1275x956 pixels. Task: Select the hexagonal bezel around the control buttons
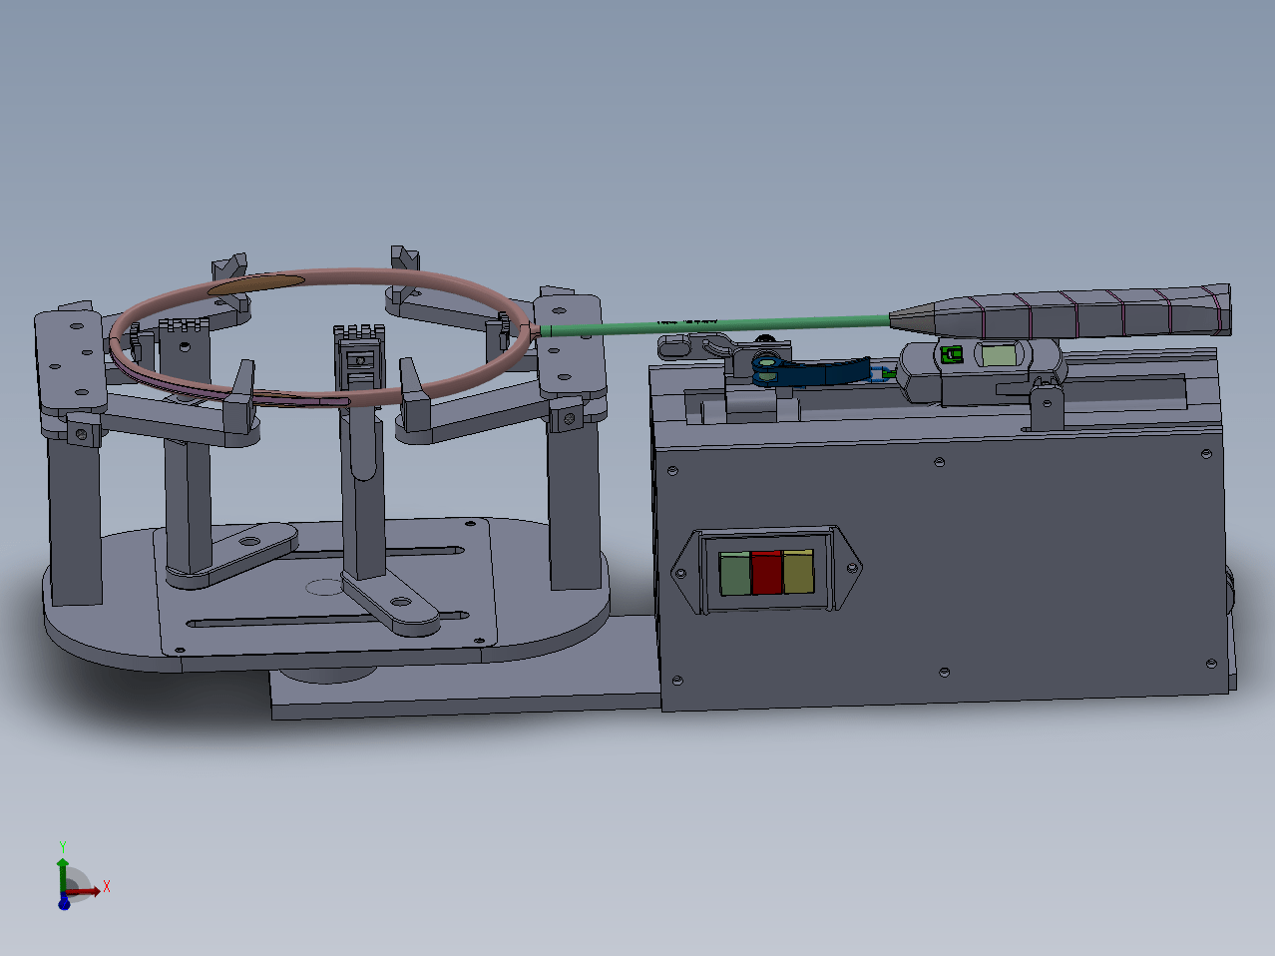point(766,570)
